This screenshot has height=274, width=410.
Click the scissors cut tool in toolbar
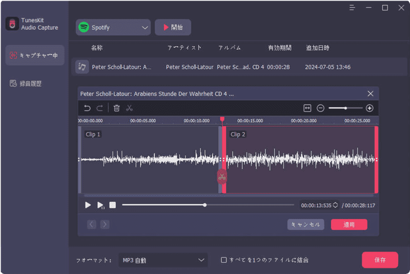pyautogui.click(x=130, y=108)
